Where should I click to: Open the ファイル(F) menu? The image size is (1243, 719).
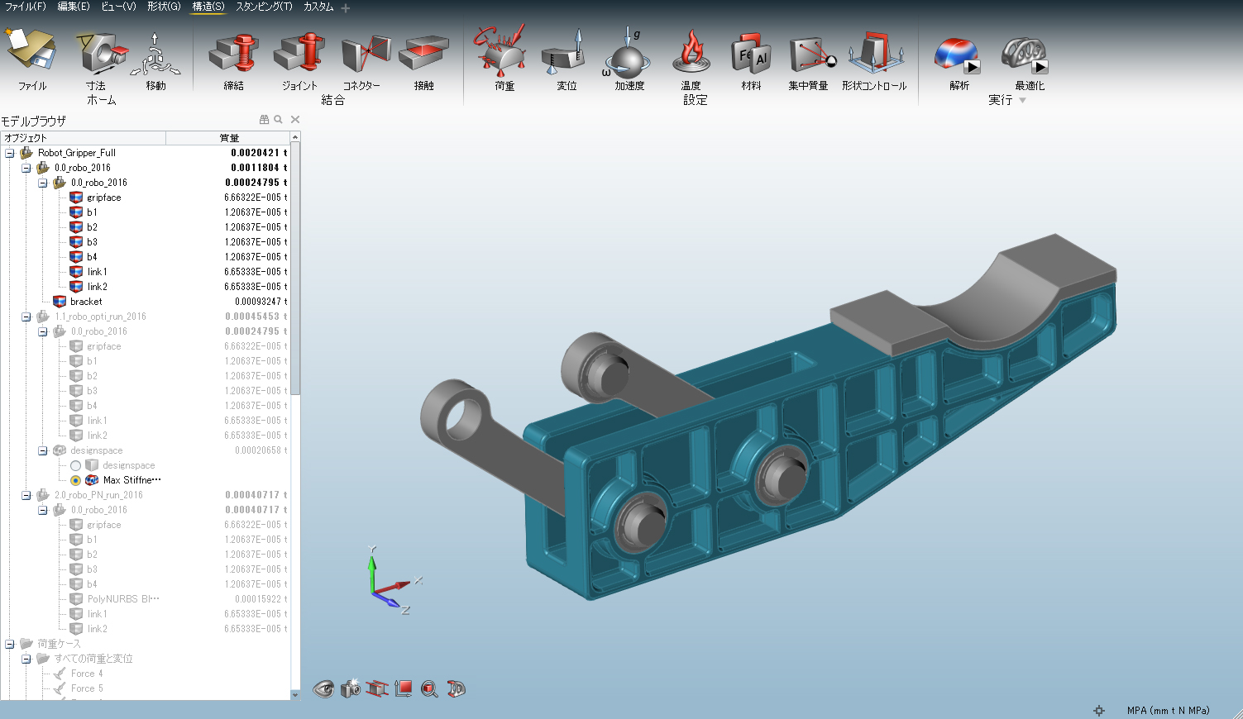pyautogui.click(x=25, y=7)
